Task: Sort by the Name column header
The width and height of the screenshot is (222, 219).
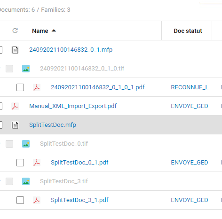Action: (x=40, y=31)
